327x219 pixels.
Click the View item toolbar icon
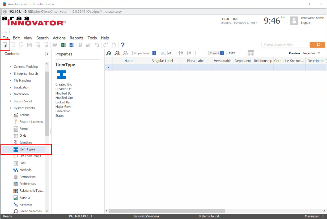tap(13, 45)
